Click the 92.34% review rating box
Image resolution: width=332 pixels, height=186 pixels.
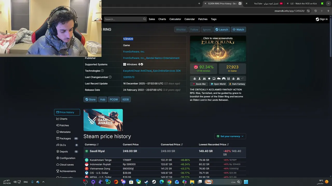pos(204,68)
